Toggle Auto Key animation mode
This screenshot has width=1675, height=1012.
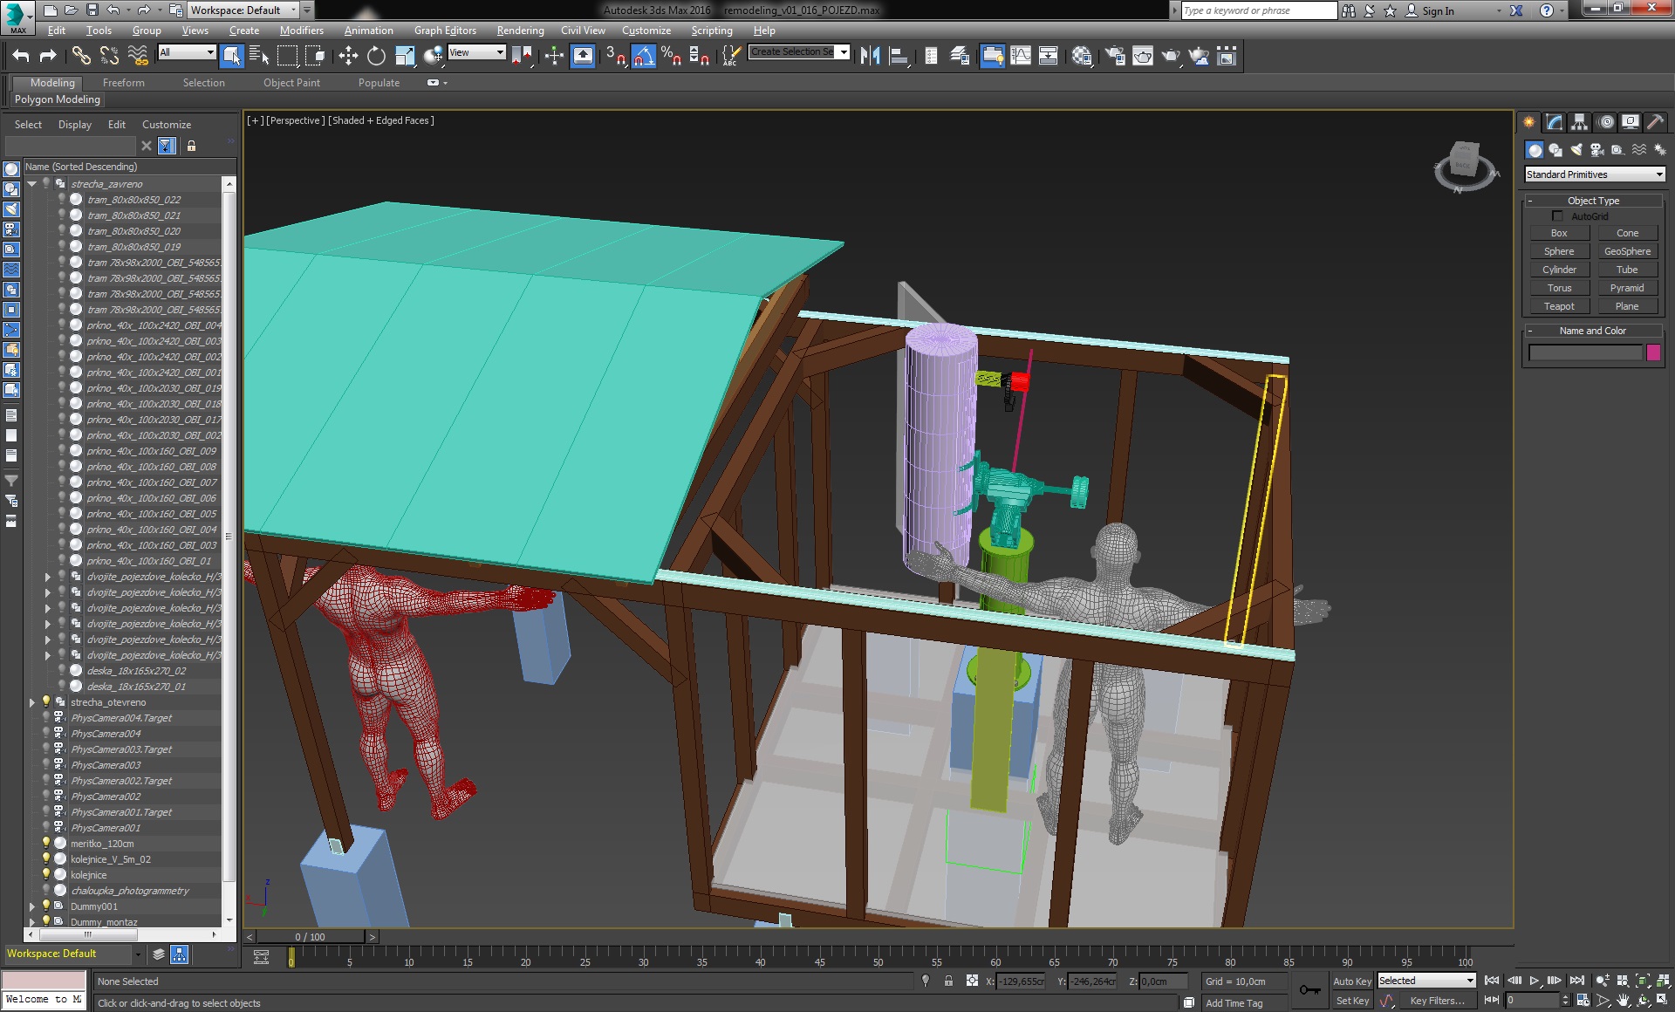1351,981
